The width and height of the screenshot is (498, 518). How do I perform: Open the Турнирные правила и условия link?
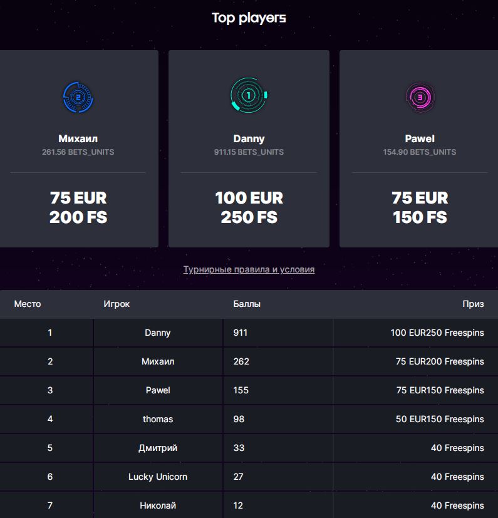(x=249, y=269)
